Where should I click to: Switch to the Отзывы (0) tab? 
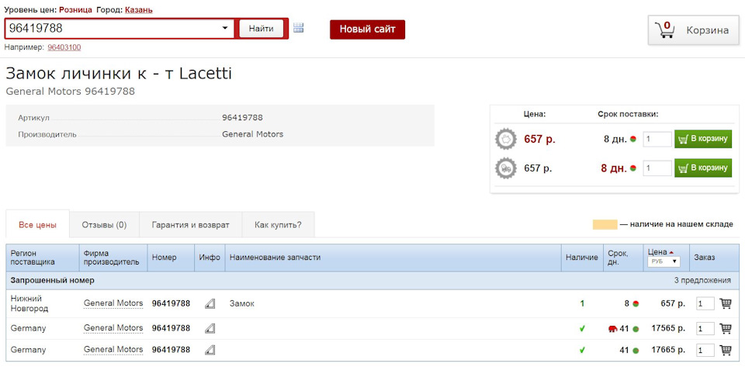point(104,225)
